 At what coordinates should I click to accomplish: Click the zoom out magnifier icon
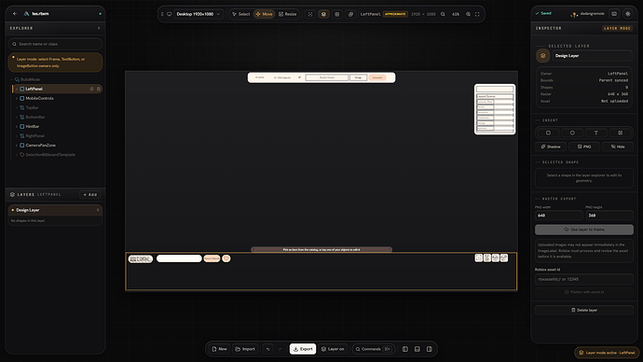tap(443, 14)
